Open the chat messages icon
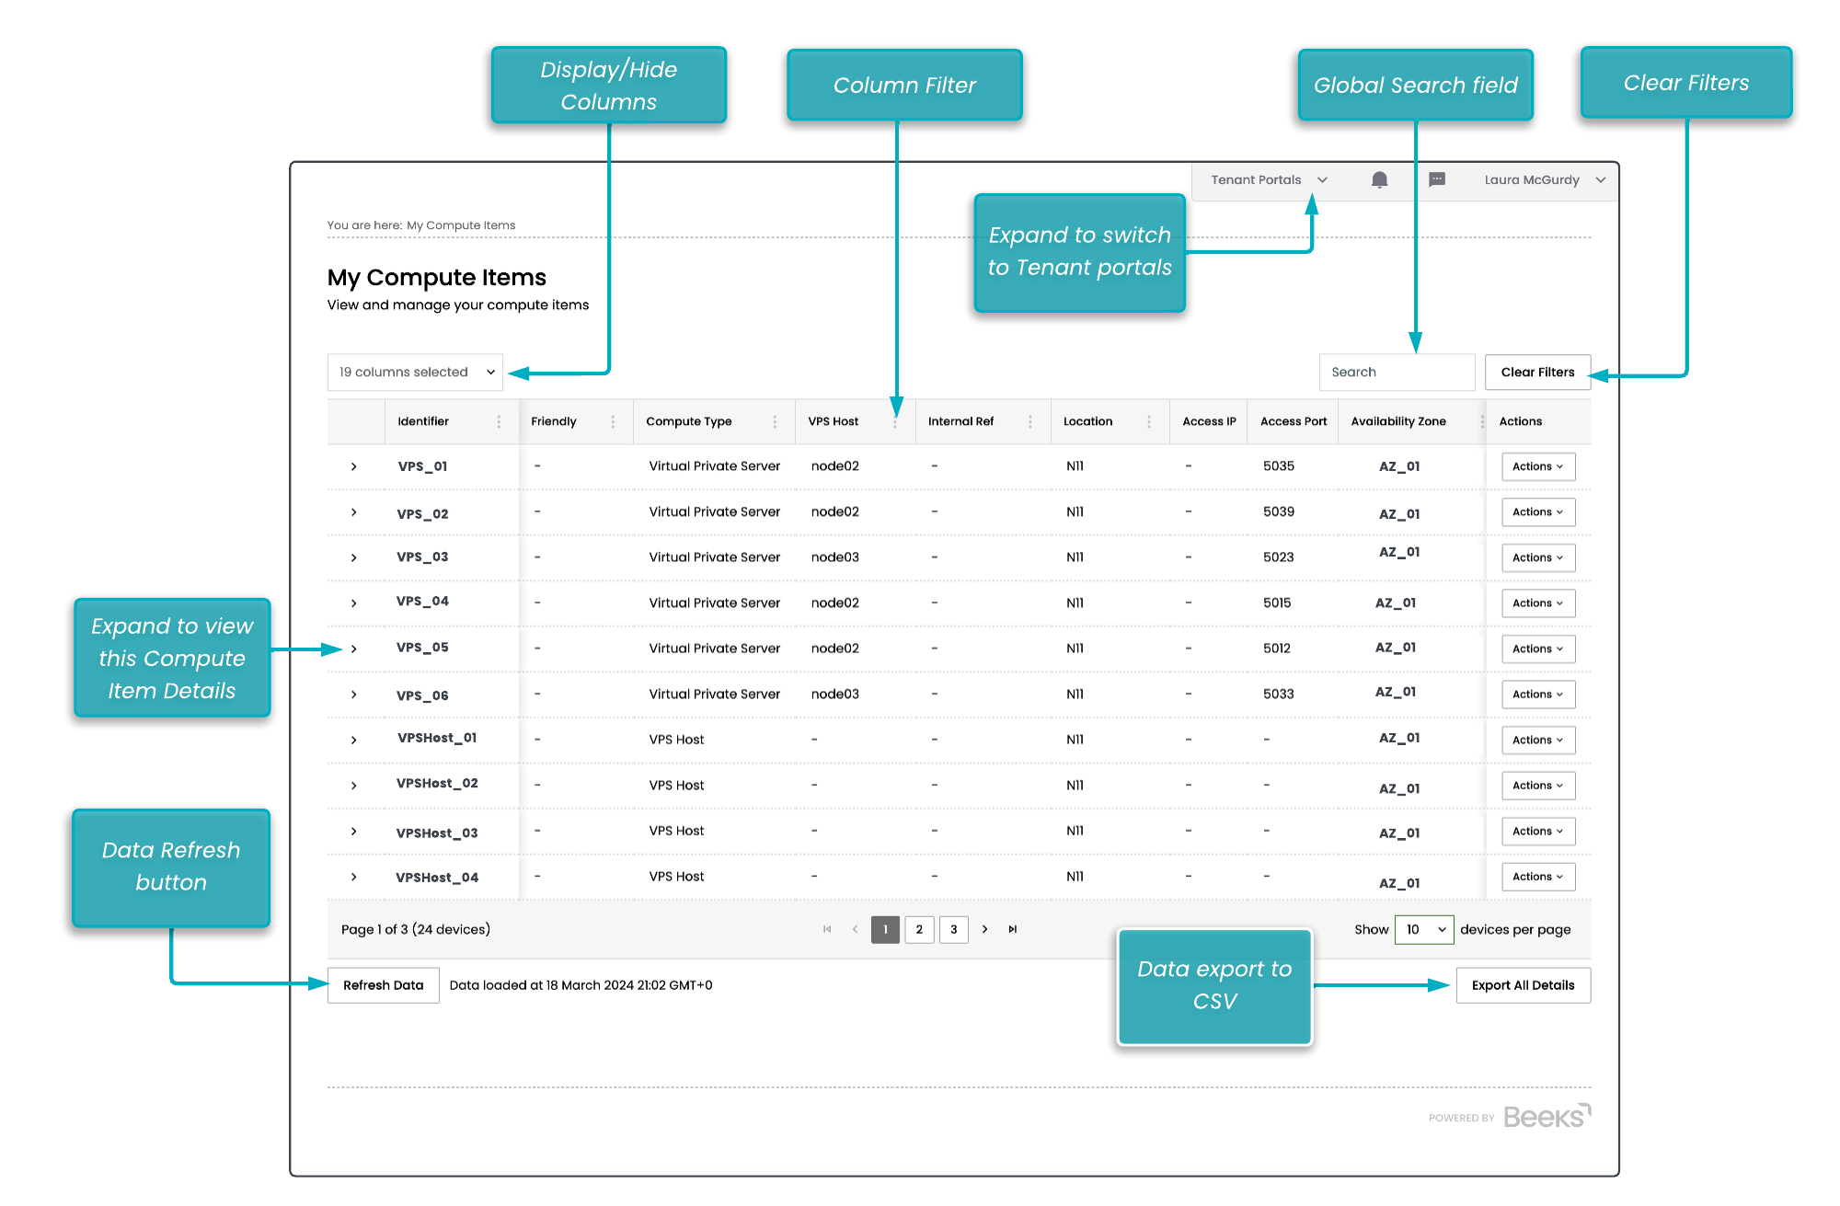Image resolution: width=1840 pixels, height=1206 pixels. pyautogui.click(x=1436, y=180)
